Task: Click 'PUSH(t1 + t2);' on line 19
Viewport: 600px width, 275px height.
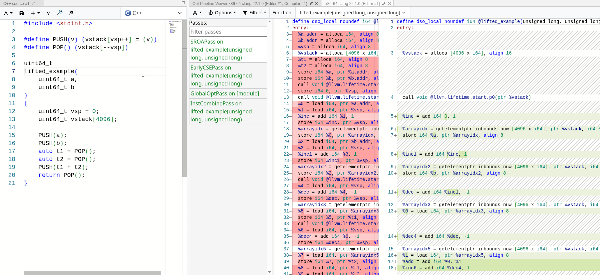Action: click(63, 167)
